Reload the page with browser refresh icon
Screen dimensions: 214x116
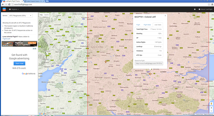(x=9, y=4)
